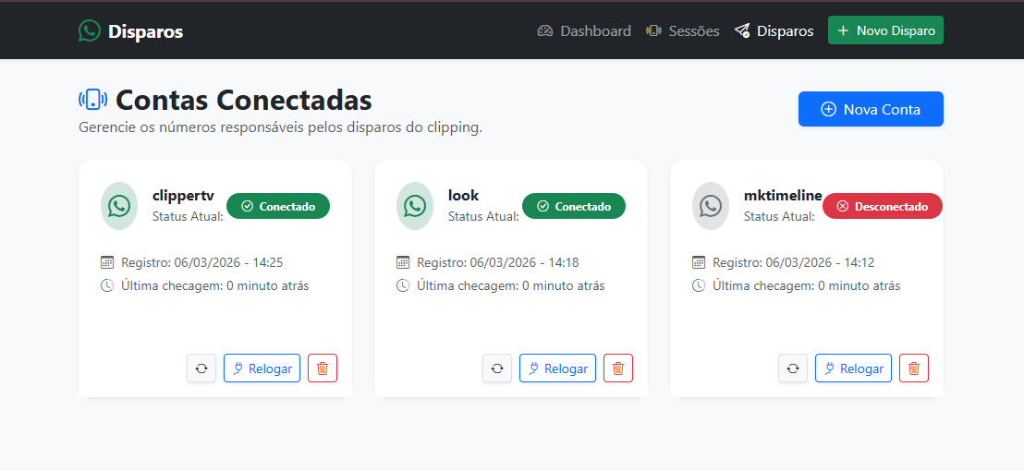Click the Conectado badge on look
Screen dimensions: 1024x471
pyautogui.click(x=574, y=206)
